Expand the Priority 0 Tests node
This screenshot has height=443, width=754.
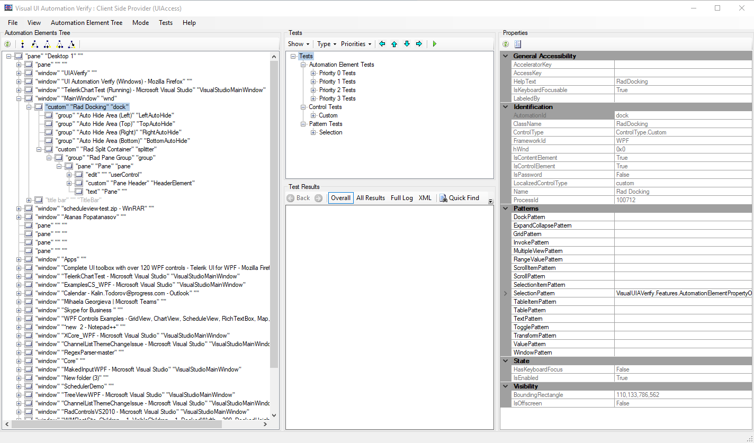tap(313, 73)
